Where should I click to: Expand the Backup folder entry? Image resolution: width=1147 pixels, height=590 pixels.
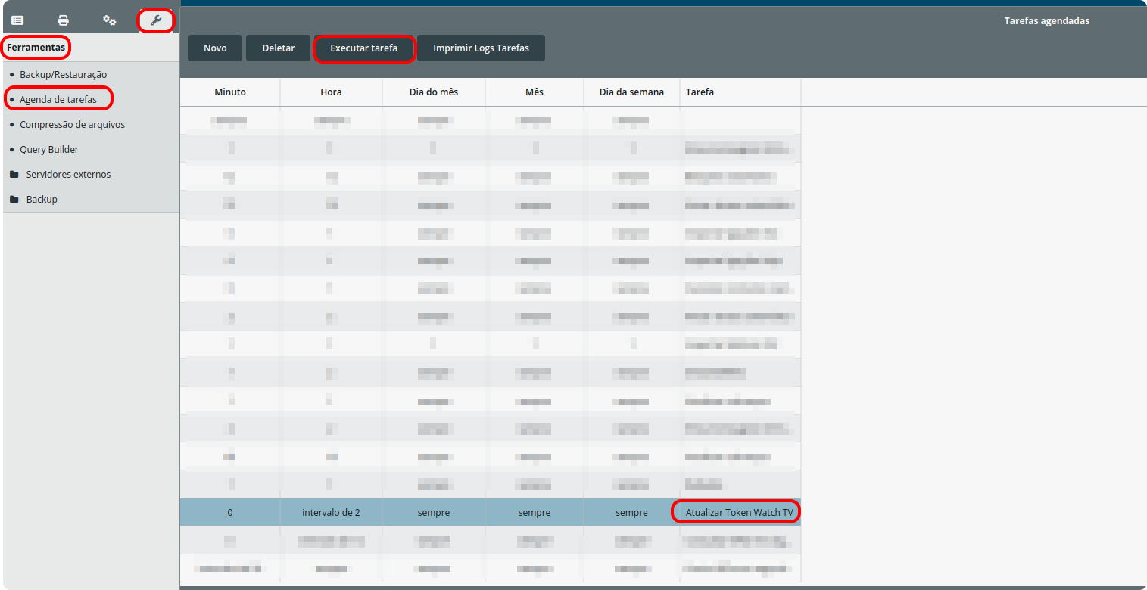[42, 200]
